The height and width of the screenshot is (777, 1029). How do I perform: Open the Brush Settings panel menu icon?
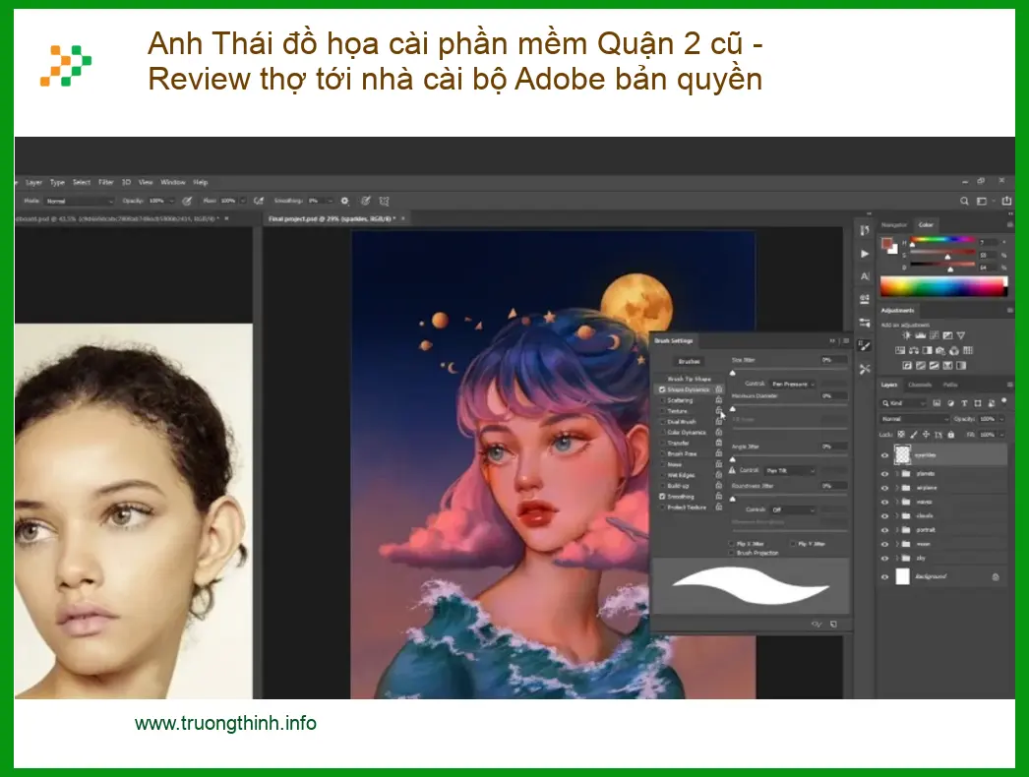(x=845, y=341)
